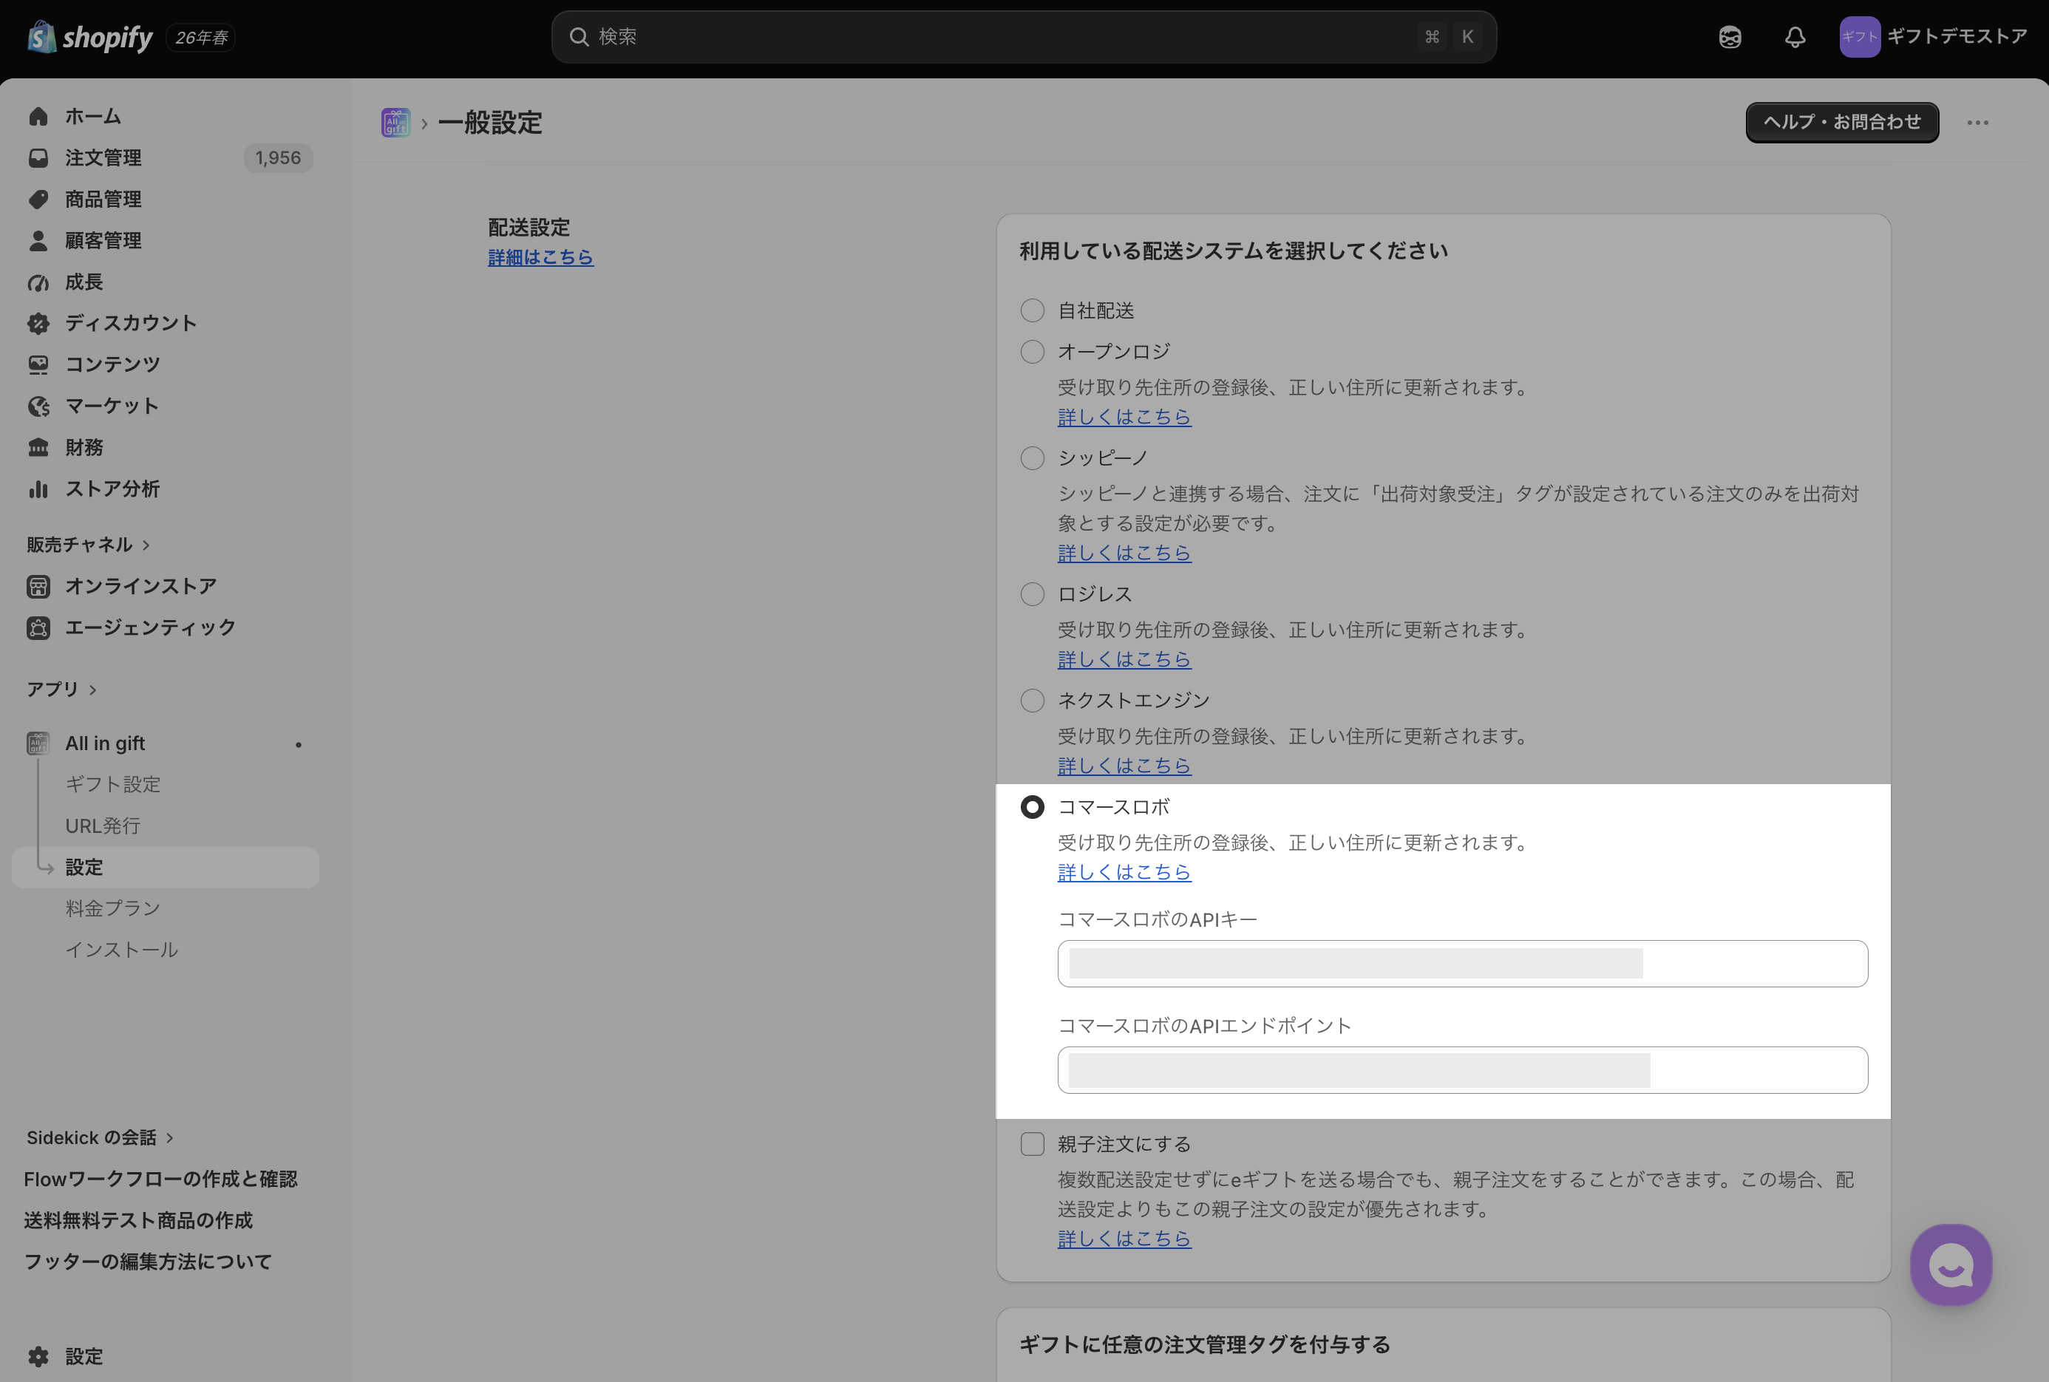
Task: Click the All in gift breadcrumb icon
Action: pos(395,123)
